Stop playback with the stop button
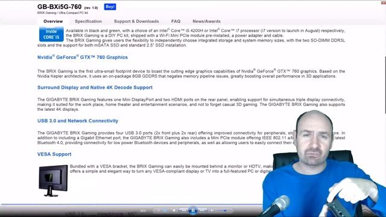This screenshot has width=386, height=217. [x=174, y=210]
